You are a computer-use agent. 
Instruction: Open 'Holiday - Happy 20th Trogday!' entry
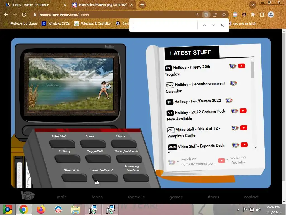(187, 70)
